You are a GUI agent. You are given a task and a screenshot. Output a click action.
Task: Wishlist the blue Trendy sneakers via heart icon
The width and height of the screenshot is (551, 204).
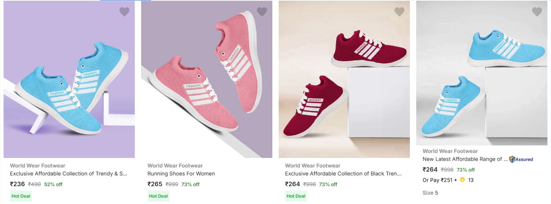(x=124, y=12)
